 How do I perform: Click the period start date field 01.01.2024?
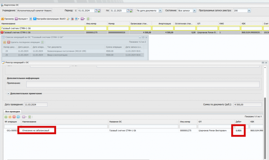[x=86, y=10]
